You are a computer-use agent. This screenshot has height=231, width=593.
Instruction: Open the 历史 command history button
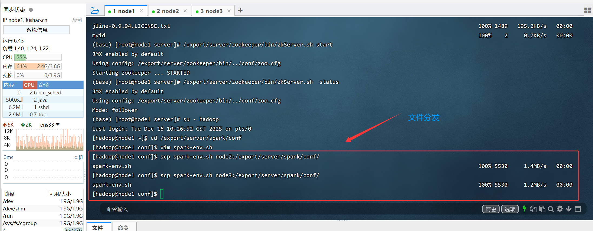(x=491, y=209)
